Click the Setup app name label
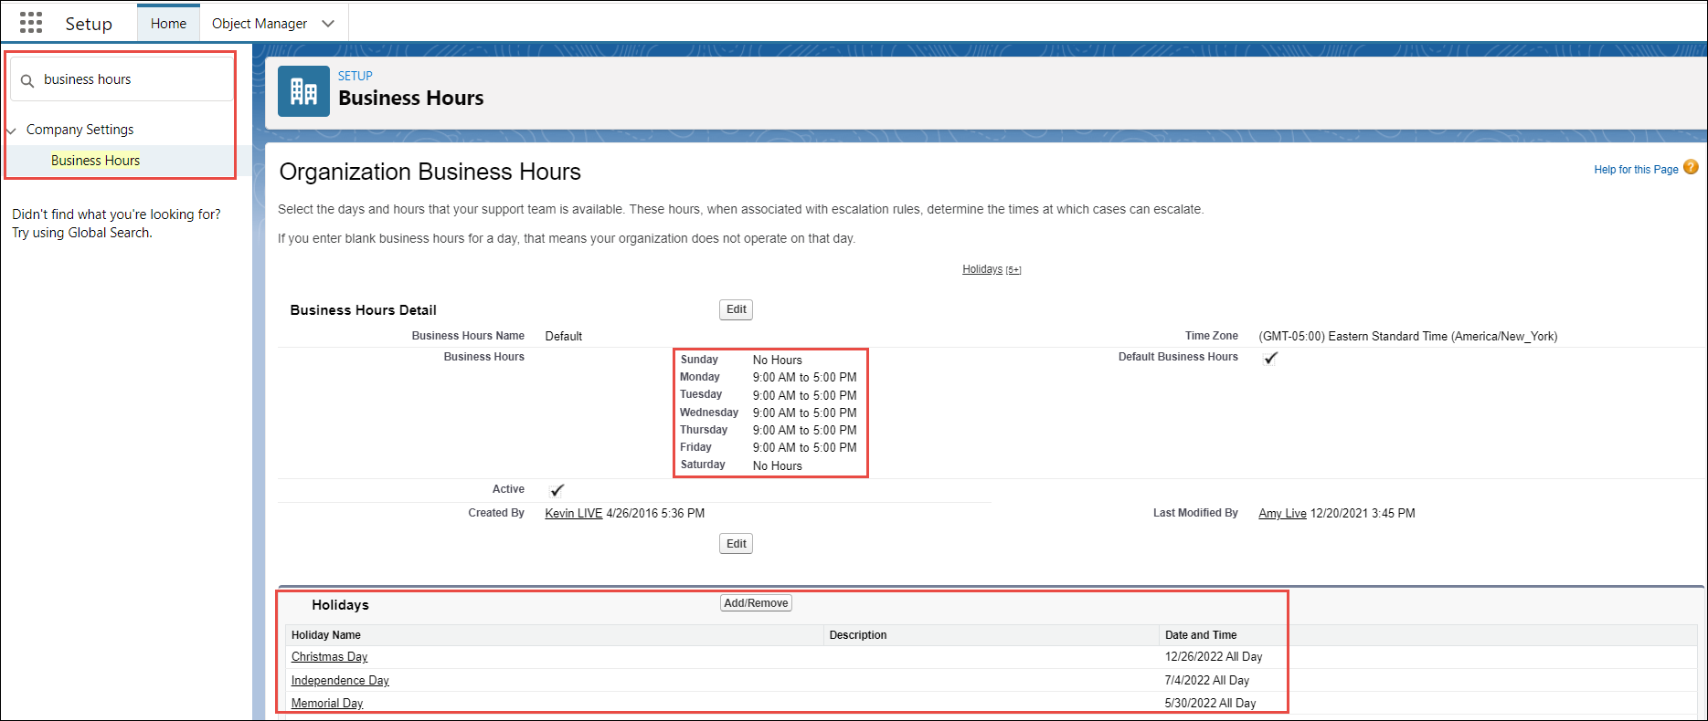This screenshot has width=1708, height=721. 89,24
